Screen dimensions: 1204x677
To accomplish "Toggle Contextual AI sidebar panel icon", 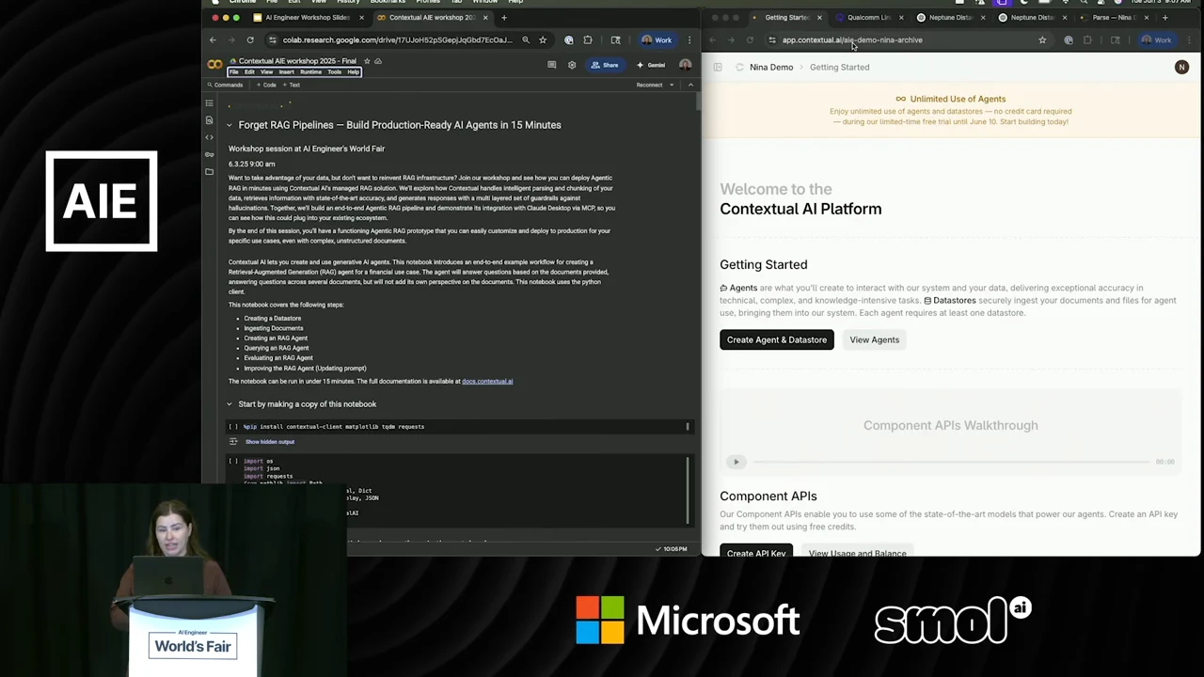I will pyautogui.click(x=718, y=67).
